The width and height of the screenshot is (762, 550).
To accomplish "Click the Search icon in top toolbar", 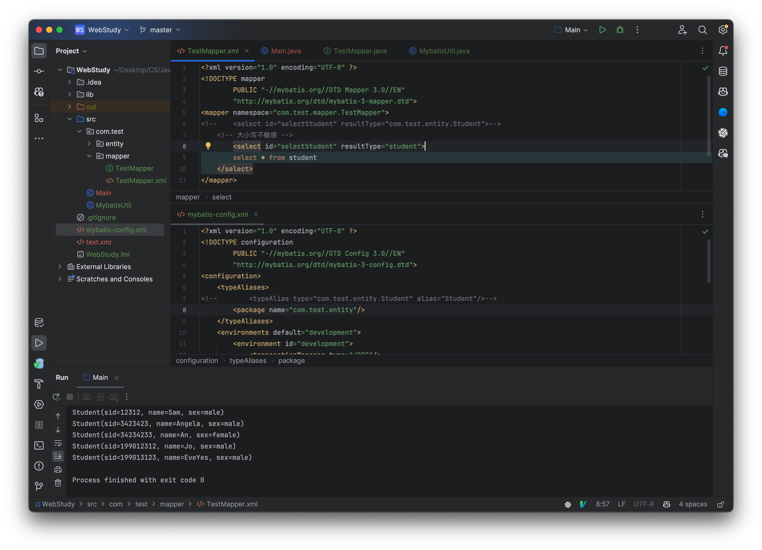I will pyautogui.click(x=703, y=29).
